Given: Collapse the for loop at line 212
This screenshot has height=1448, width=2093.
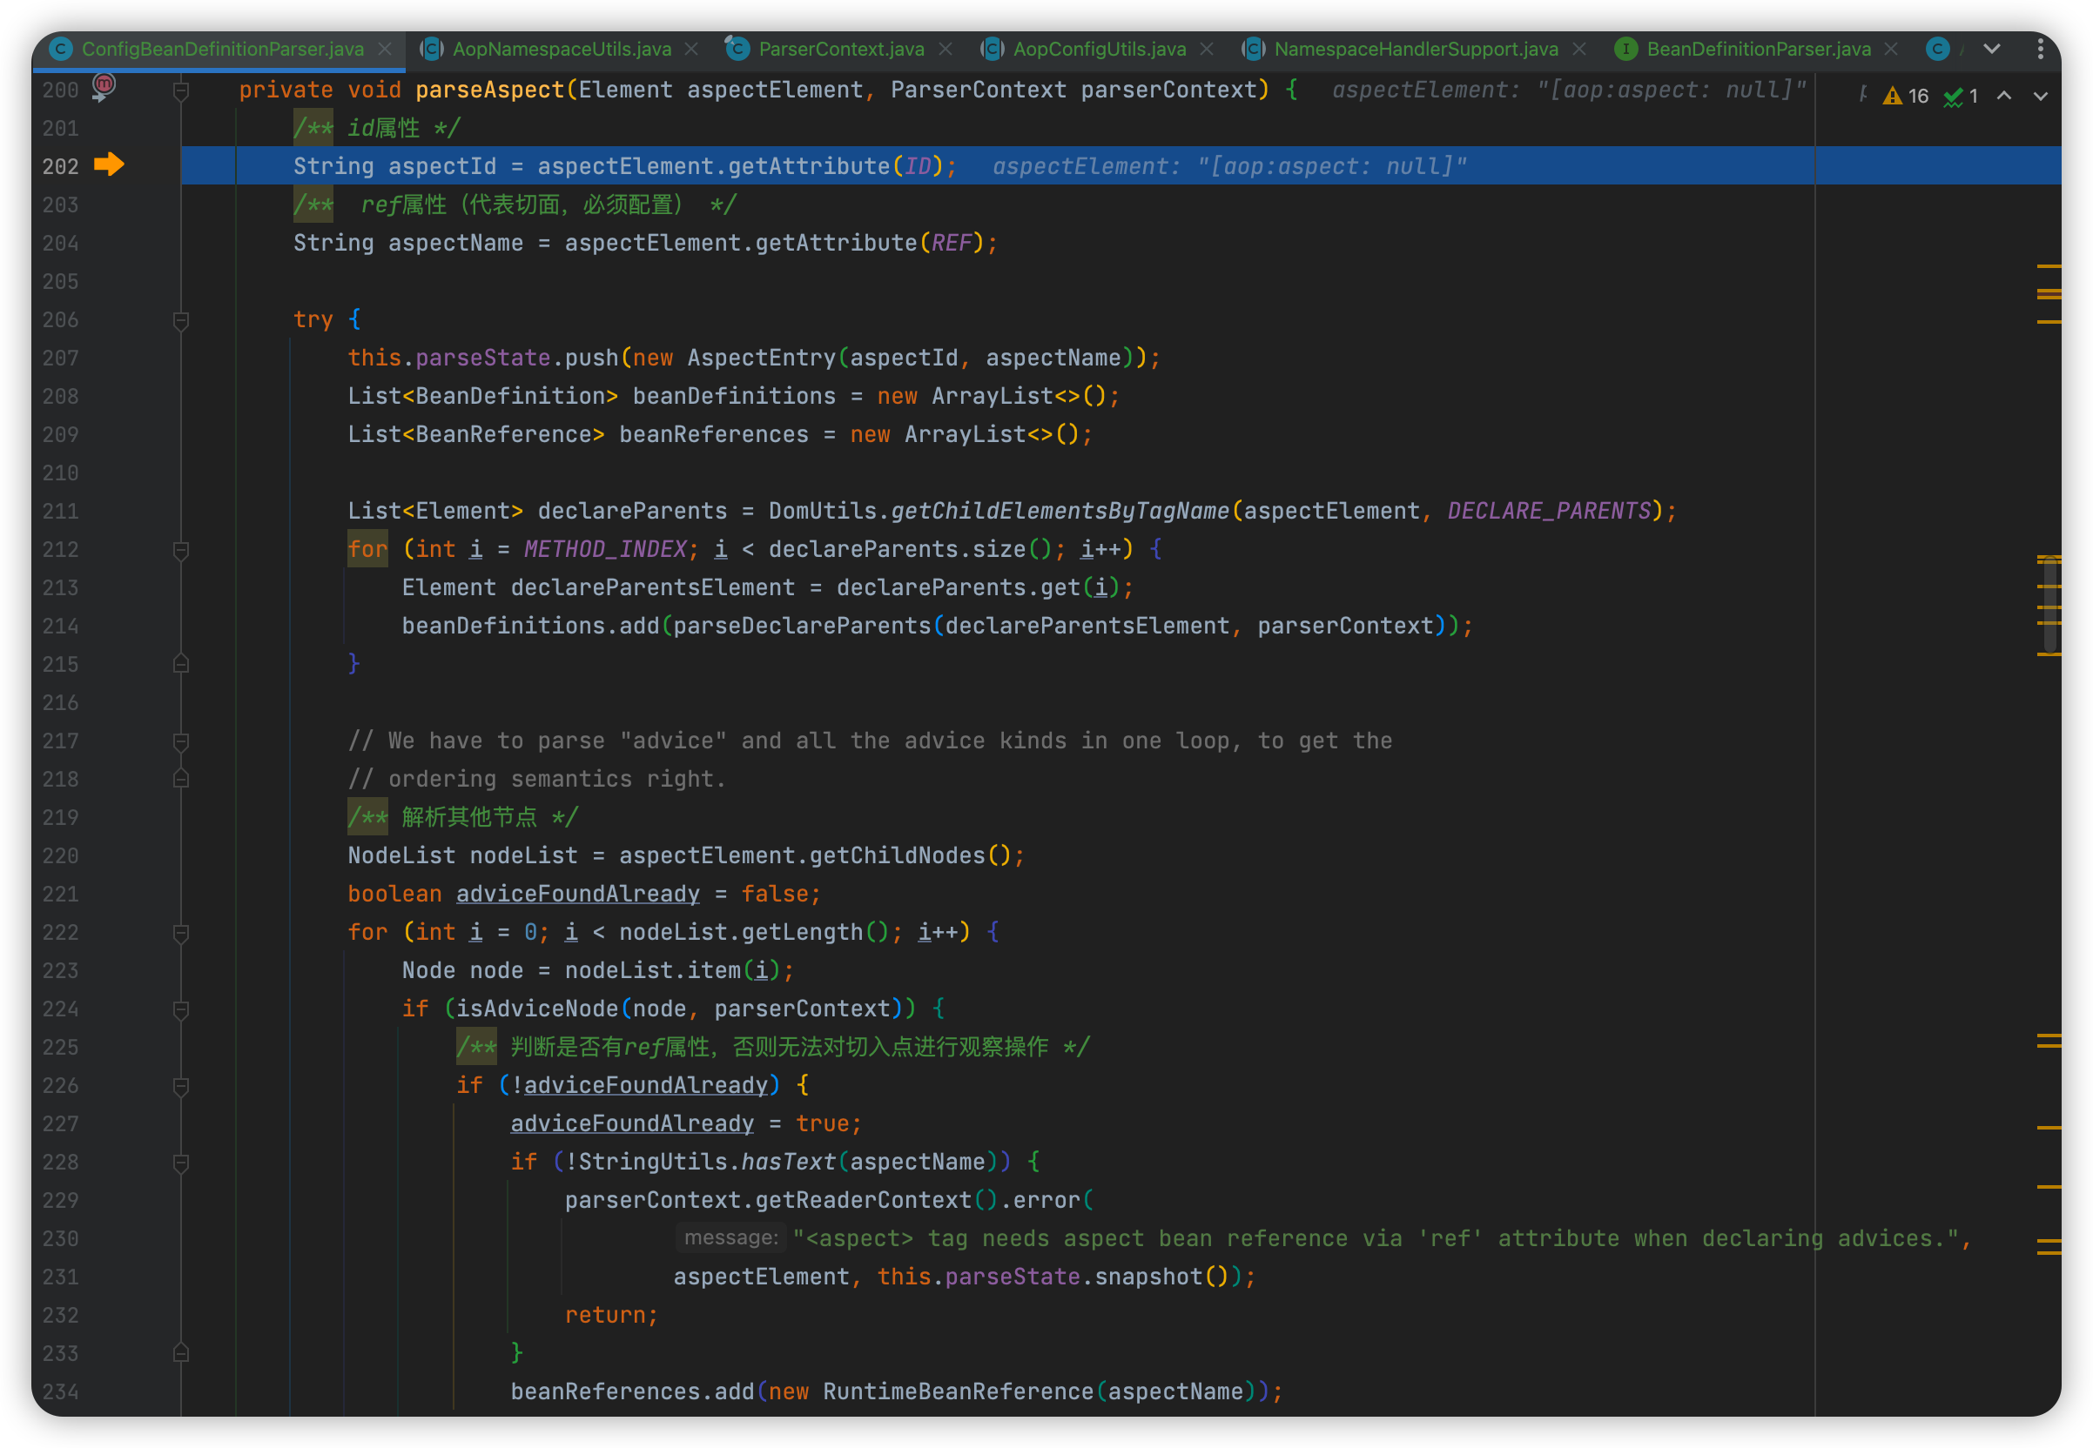Looking at the screenshot, I should point(180,550).
